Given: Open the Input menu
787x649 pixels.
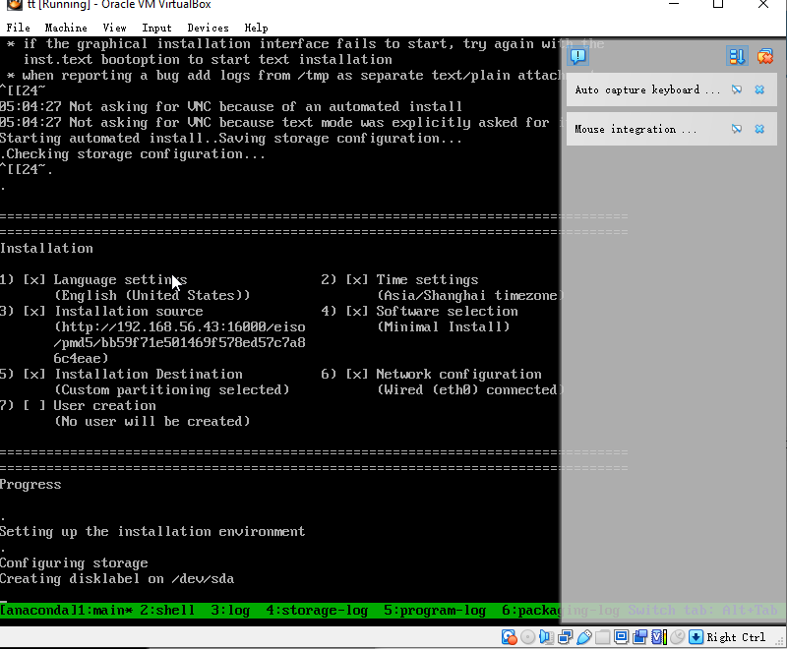Looking at the screenshot, I should click(x=156, y=28).
